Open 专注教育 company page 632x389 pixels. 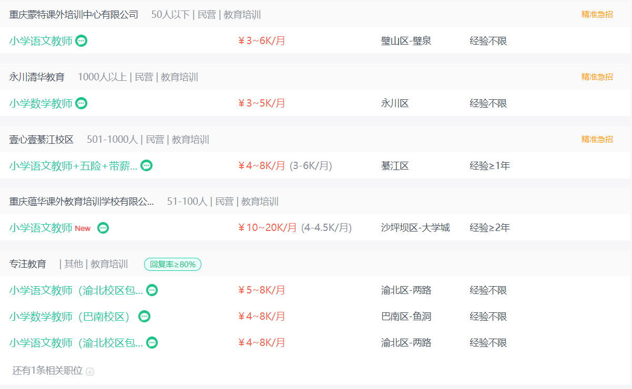[28, 264]
